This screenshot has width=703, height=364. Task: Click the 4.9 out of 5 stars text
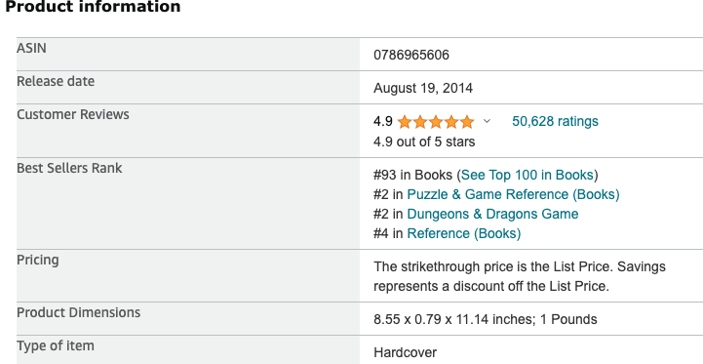click(x=424, y=142)
